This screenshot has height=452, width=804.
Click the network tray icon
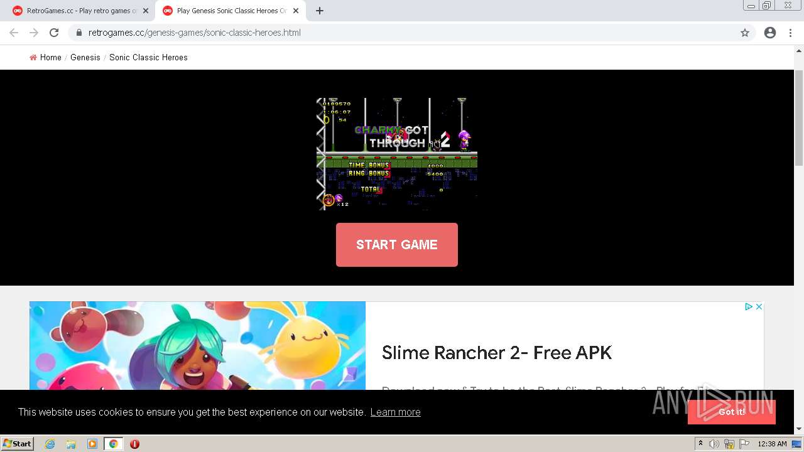click(729, 444)
